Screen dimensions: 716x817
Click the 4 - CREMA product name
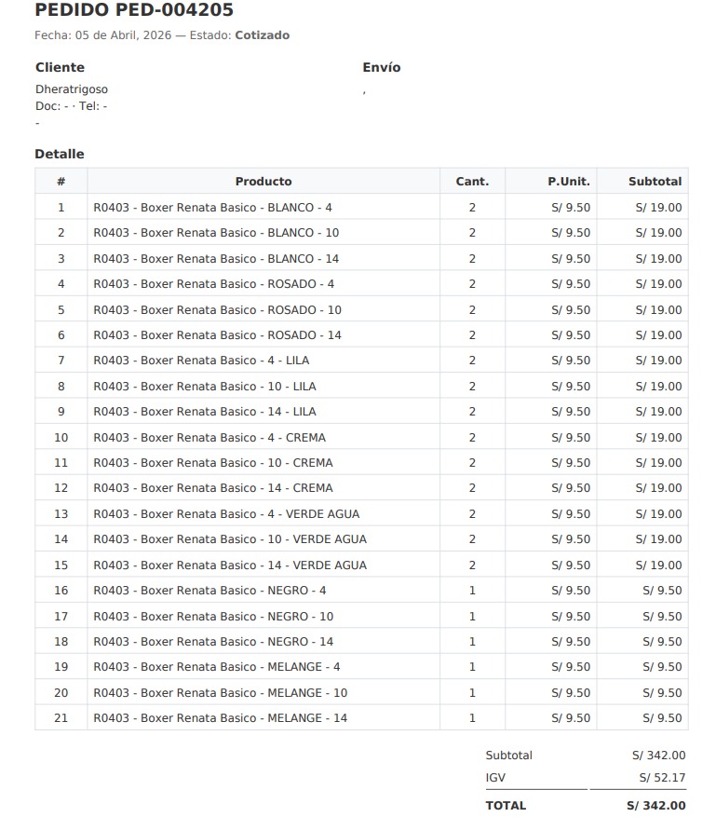[209, 438]
